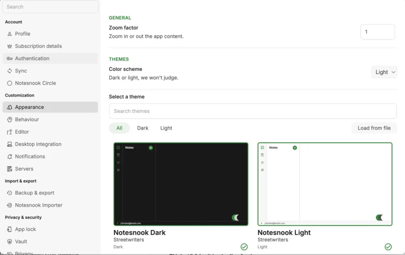Image resolution: width=405 pixels, height=255 pixels.
Task: Open Backup & export settings
Action: (50, 193)
